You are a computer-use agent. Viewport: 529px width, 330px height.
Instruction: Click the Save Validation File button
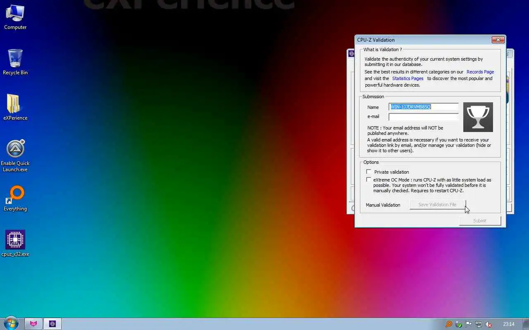tap(437, 205)
